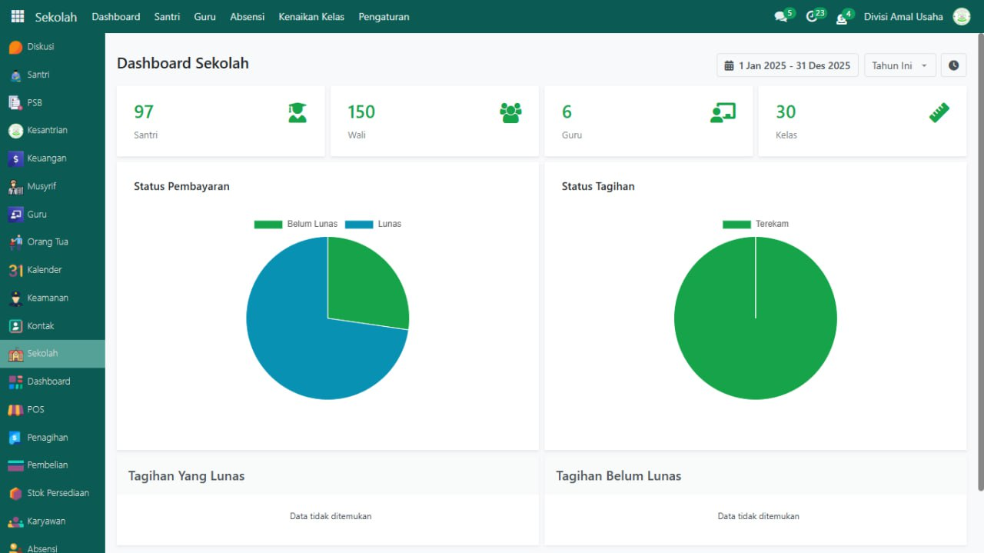Screen dimensions: 984x553
Task: Open the chat messages icon with badge 5
Action: 781,17
